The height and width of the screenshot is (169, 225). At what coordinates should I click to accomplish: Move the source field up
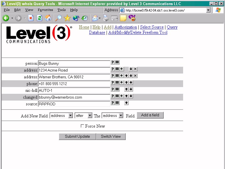126,103
